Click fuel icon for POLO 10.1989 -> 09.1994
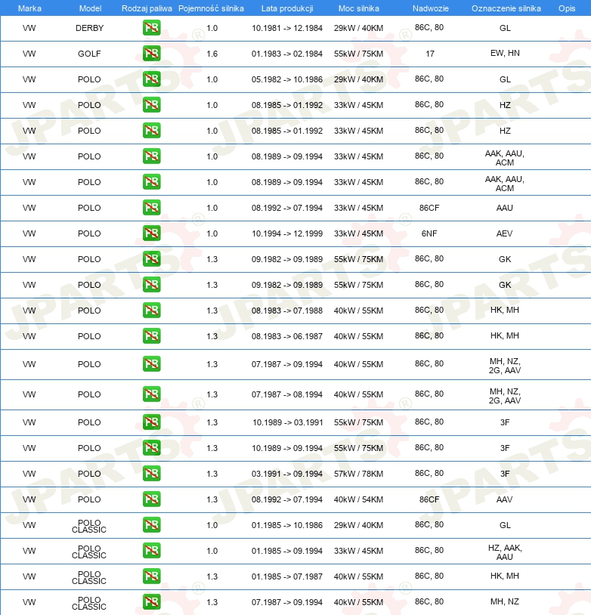Viewport: 591px width, 615px height. [x=151, y=448]
